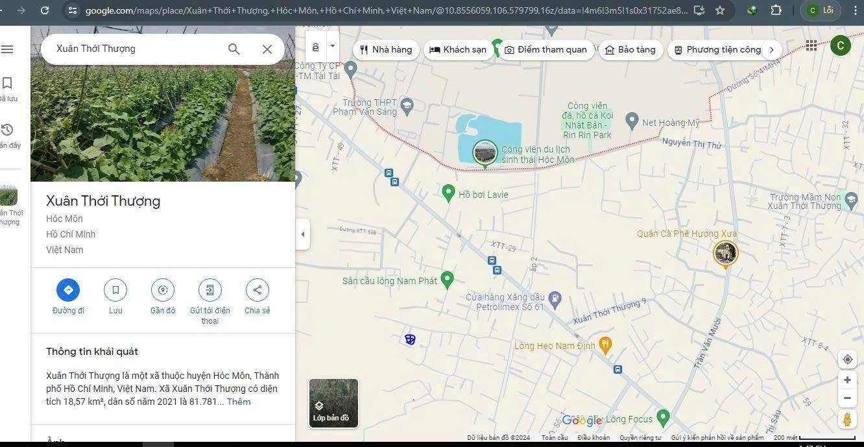Image resolution: width=864 pixels, height=447 pixels.
Task: Click the my location target button
Action: (x=847, y=359)
